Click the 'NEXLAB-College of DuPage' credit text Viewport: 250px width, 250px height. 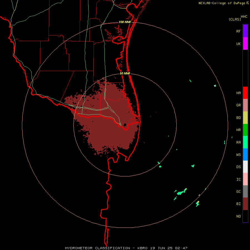coord(222,3)
